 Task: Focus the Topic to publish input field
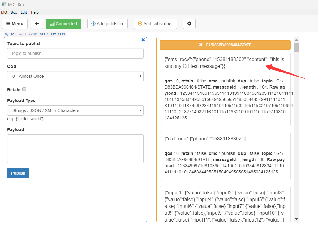pos(75,53)
